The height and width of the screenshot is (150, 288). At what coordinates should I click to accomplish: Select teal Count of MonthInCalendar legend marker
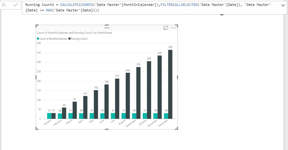38,39
